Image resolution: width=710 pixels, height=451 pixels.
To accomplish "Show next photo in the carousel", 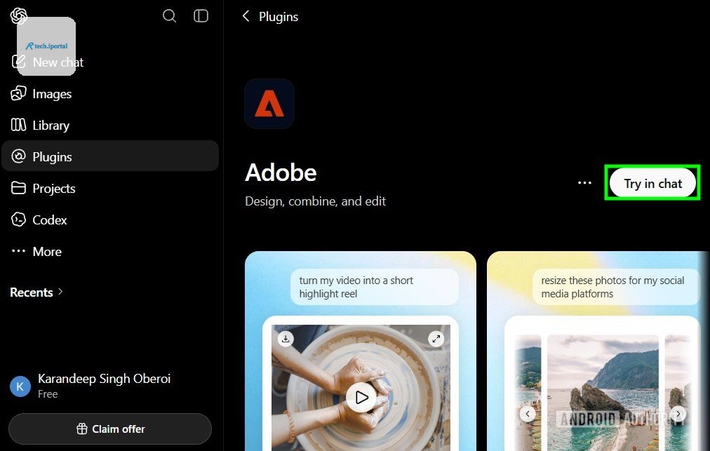I will tap(678, 414).
